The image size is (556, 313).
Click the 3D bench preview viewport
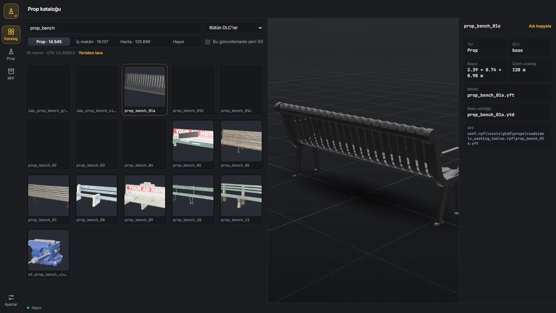(363, 160)
